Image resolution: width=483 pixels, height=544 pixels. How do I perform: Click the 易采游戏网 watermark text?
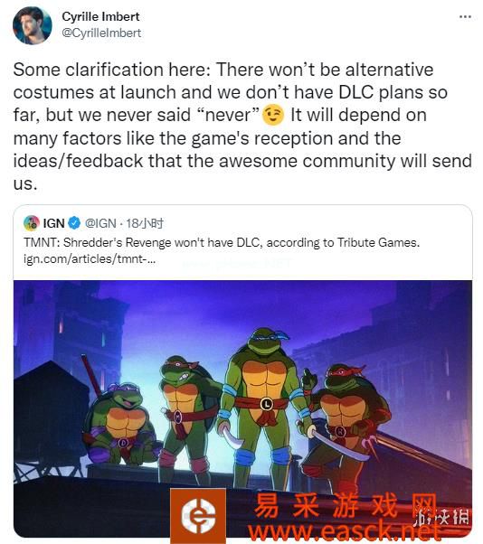344,505
